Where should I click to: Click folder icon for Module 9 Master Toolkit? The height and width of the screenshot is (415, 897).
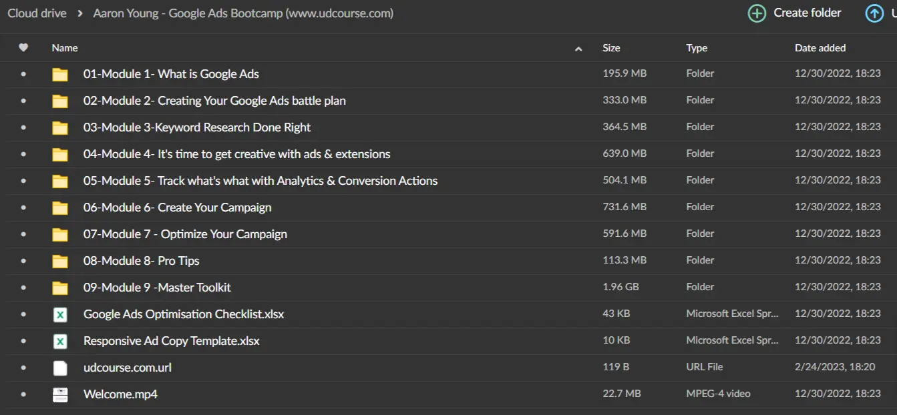point(60,288)
